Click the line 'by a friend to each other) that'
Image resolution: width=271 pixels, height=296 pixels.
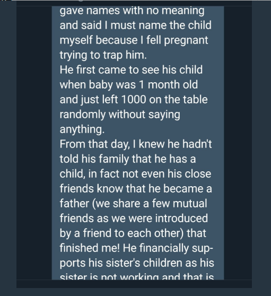(x=133, y=233)
